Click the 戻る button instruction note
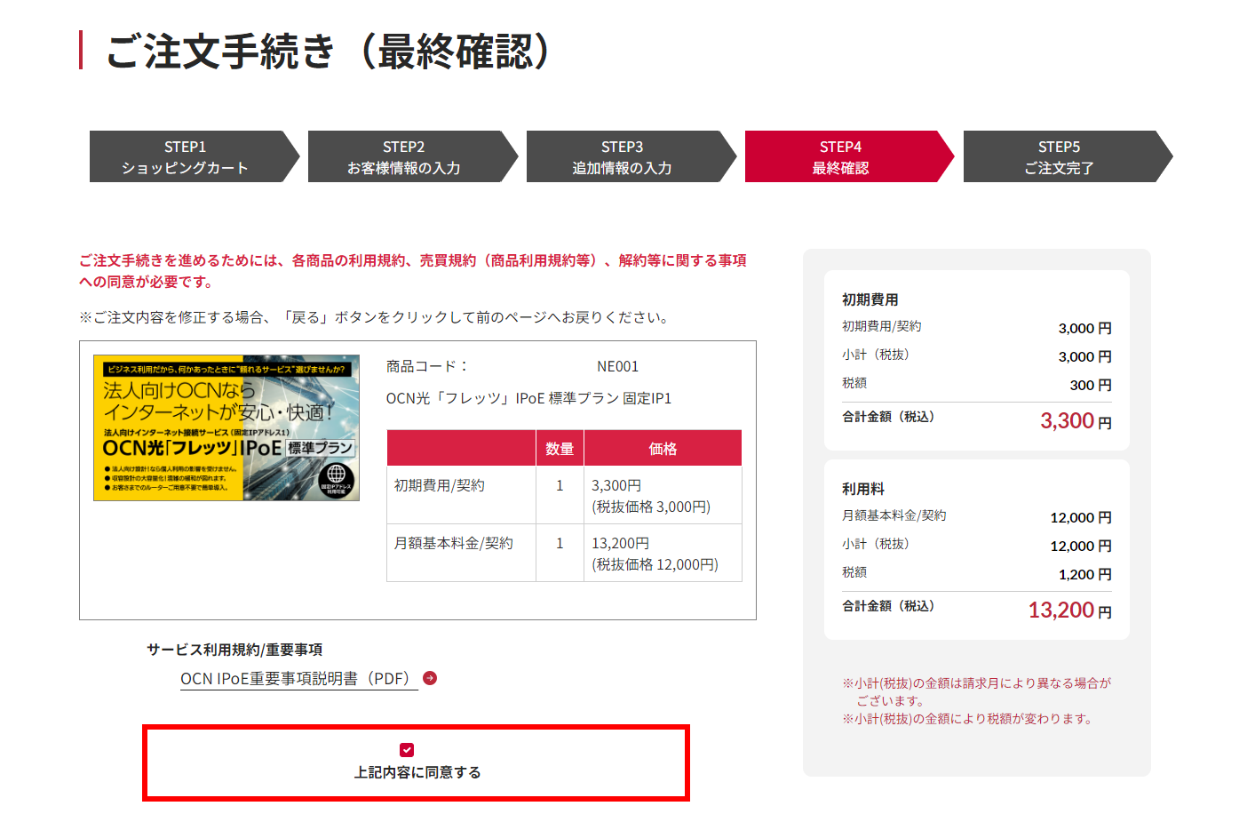The image size is (1255, 822). click(375, 317)
